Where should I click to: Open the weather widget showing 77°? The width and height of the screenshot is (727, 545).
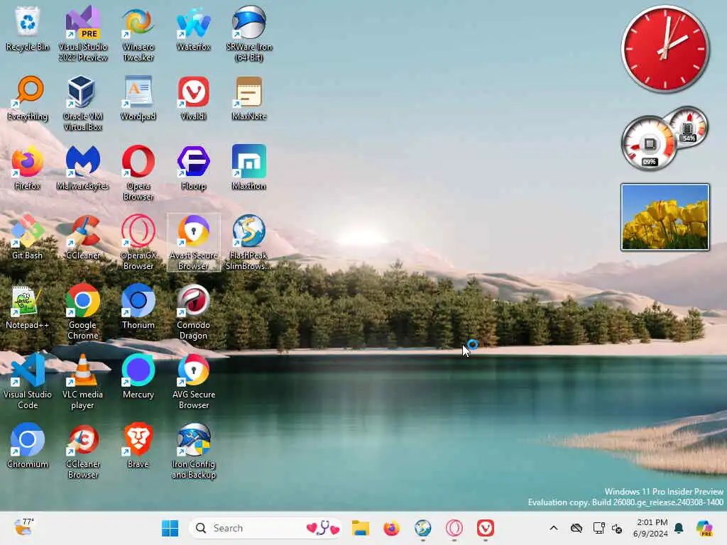click(x=25, y=527)
